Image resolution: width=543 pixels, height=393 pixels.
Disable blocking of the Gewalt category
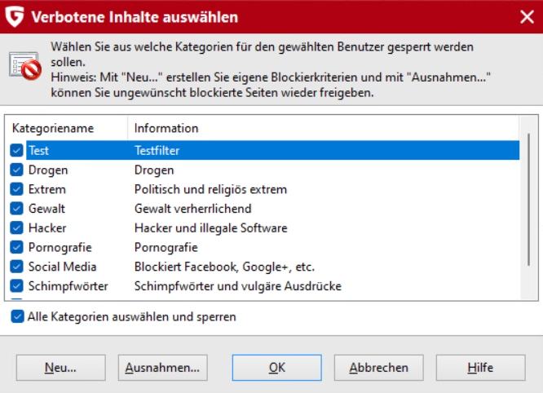pyautogui.click(x=16, y=209)
